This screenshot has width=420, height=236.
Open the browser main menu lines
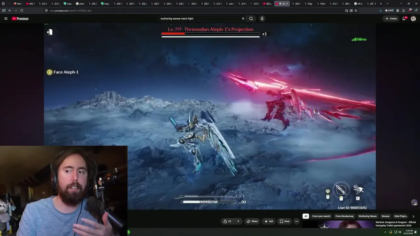[416, 10]
